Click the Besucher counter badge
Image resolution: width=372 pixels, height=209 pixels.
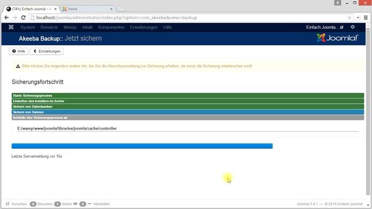click(x=33, y=204)
